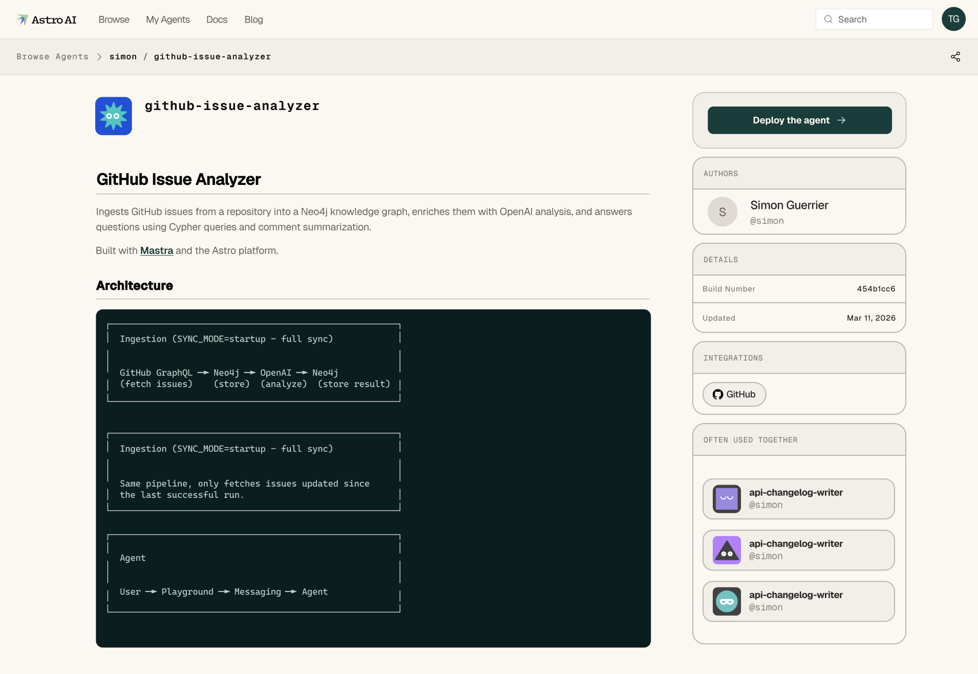Click the @simon author handle
Viewport: 978px width, 674px height.
[x=767, y=221]
